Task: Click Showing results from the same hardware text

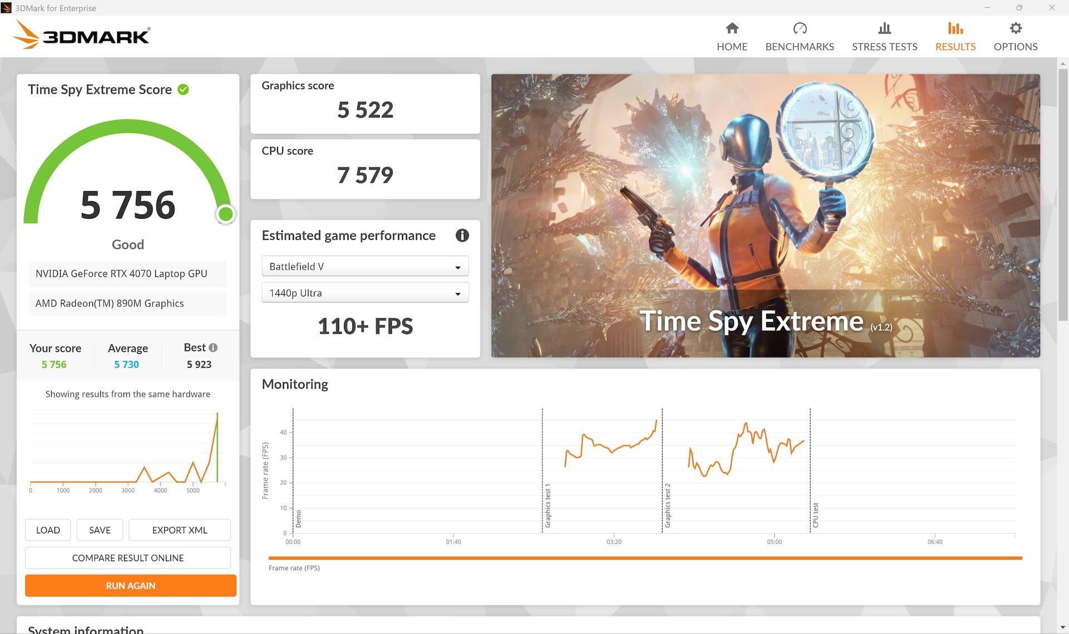Action: (128, 394)
